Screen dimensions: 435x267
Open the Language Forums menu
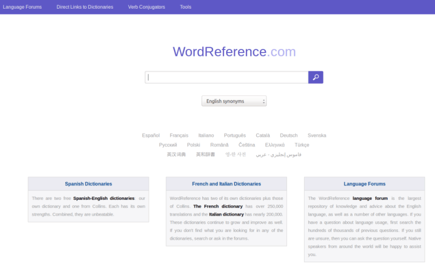22,7
